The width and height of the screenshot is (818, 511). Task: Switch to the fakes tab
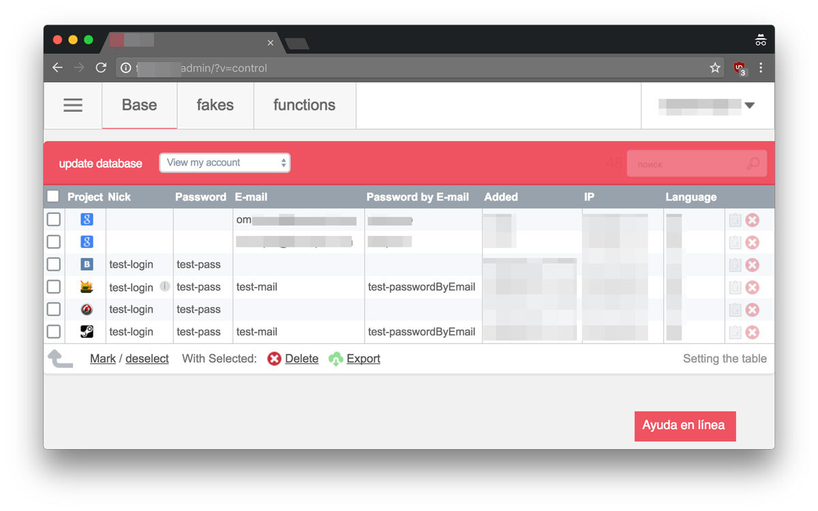(x=215, y=105)
